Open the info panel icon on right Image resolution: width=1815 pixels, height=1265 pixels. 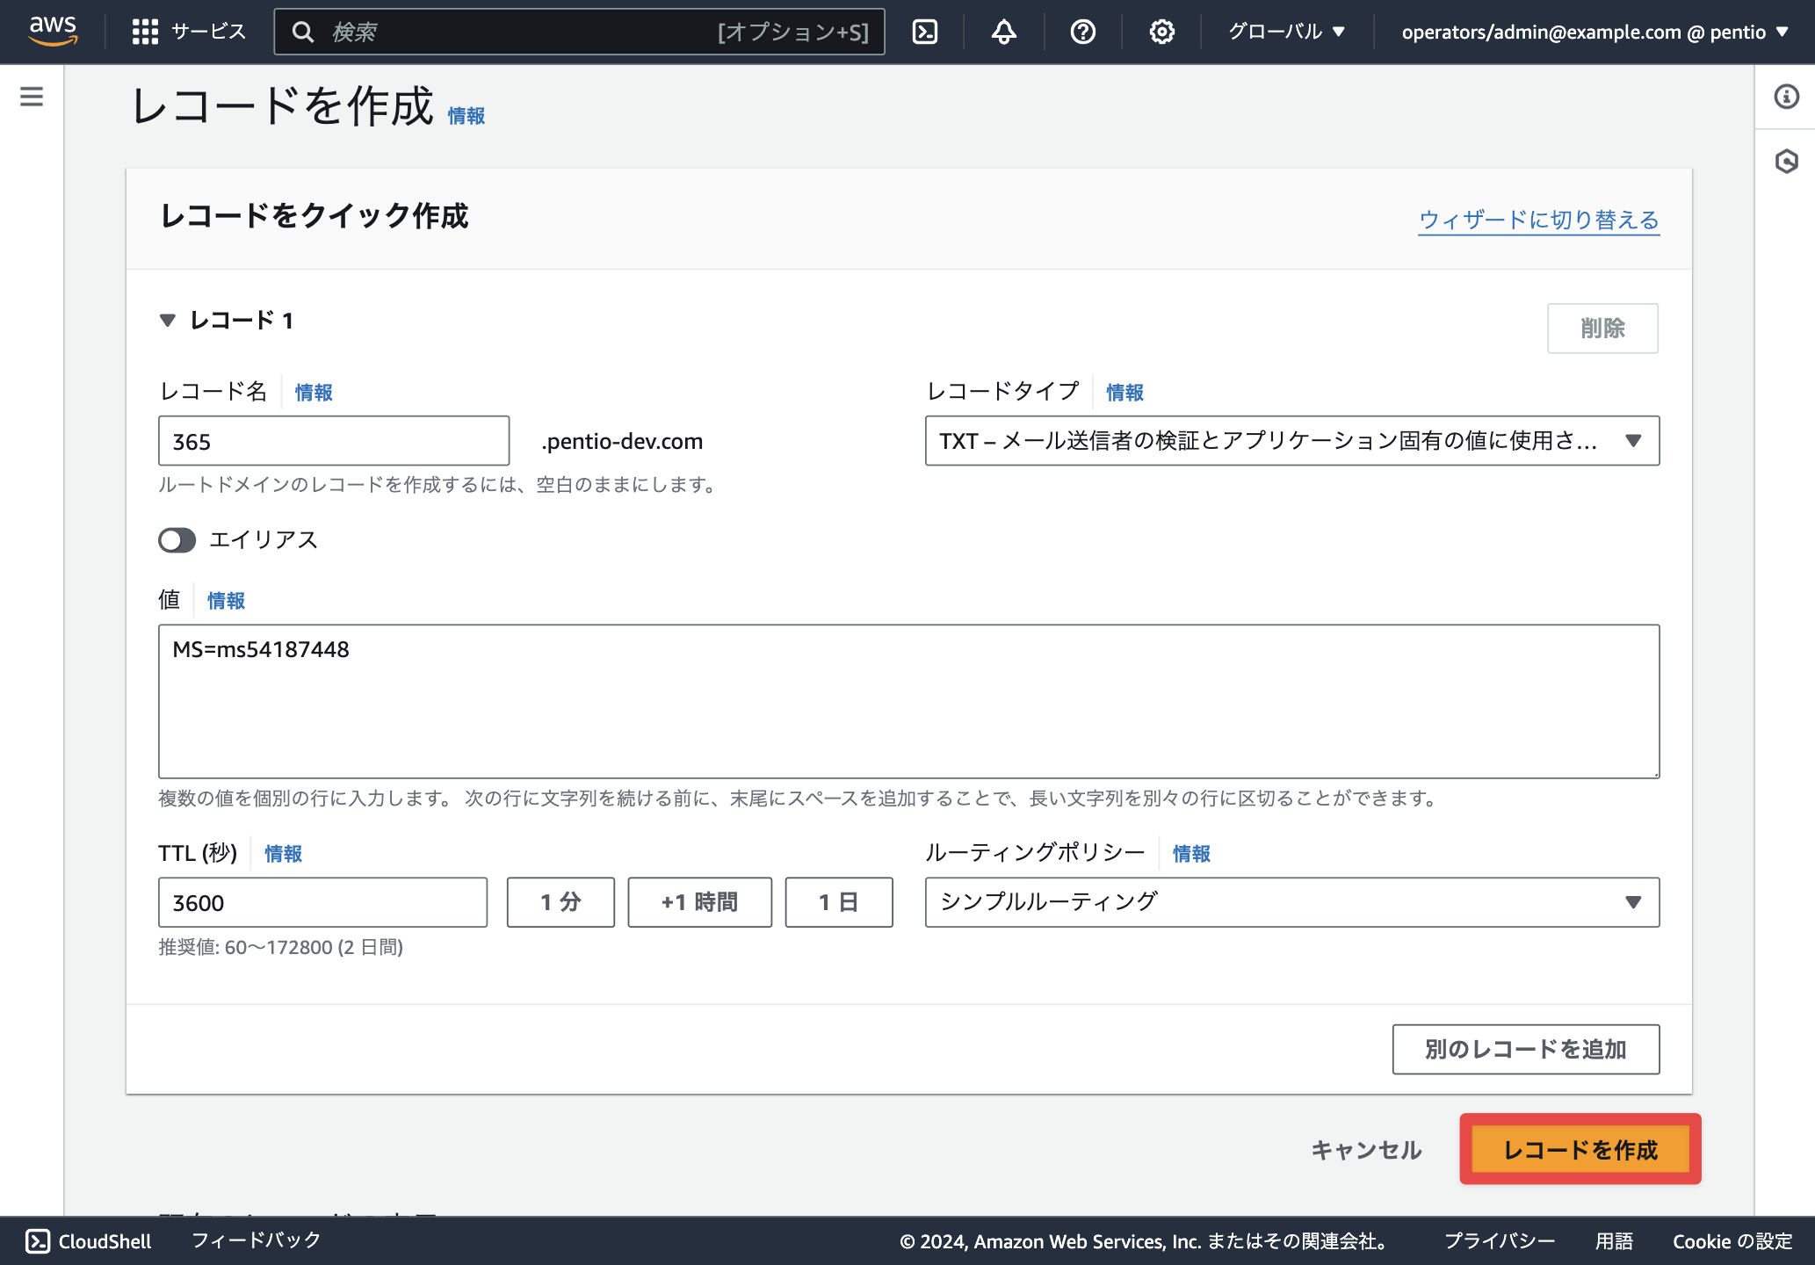[x=1786, y=97]
